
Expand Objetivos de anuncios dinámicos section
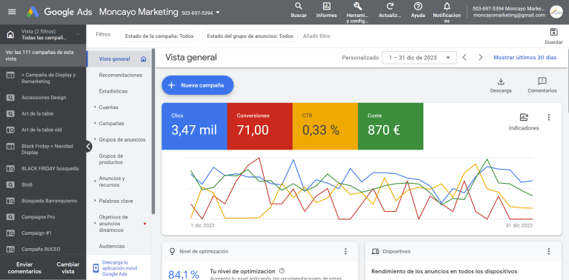pyautogui.click(x=95, y=224)
